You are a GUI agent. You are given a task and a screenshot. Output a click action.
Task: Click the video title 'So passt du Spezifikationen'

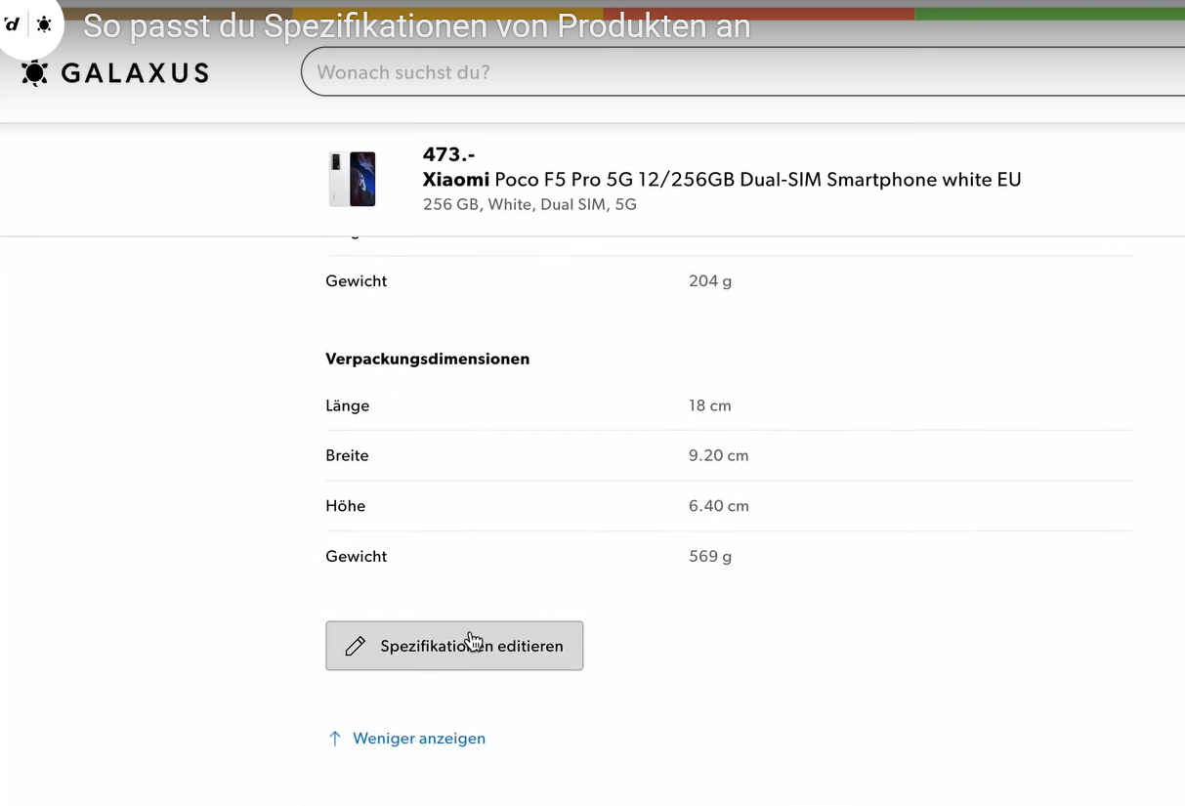click(x=416, y=26)
